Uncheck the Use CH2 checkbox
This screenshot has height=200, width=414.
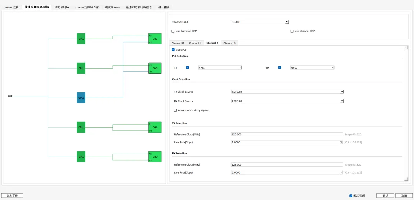coord(173,49)
